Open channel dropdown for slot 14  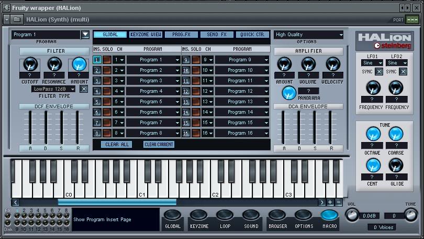pyautogui.click(x=207, y=112)
